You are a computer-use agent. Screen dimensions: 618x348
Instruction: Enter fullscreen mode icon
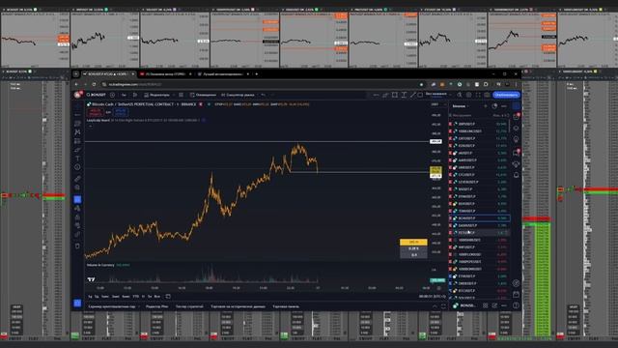point(478,95)
